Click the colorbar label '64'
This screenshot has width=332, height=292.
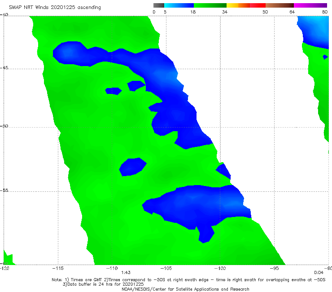tap(292, 12)
